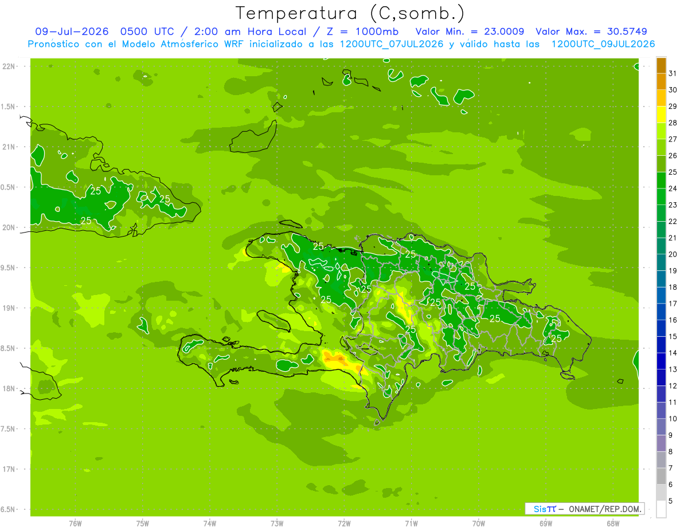Click the '22N' latitude axis label

click(x=9, y=66)
